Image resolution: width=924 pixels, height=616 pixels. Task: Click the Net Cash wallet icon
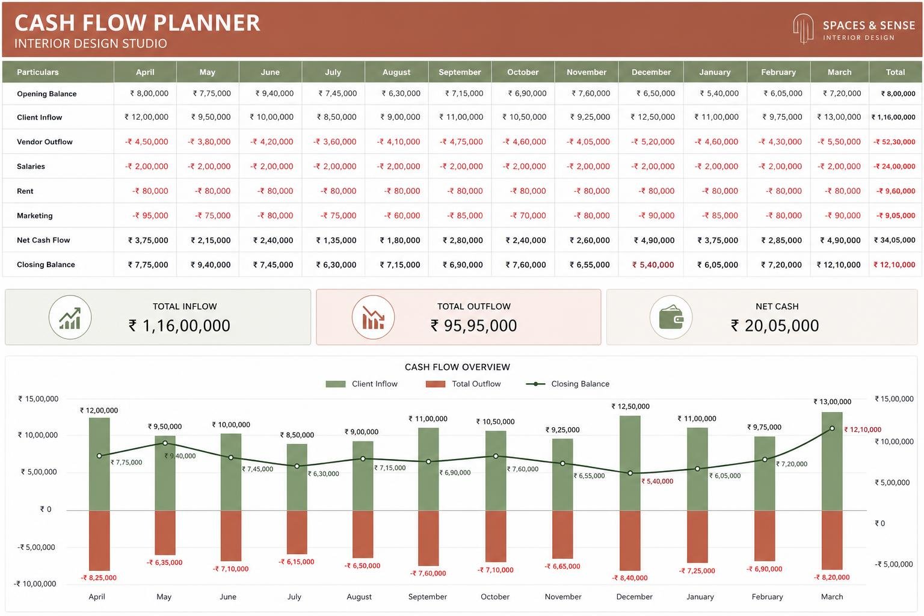(671, 317)
